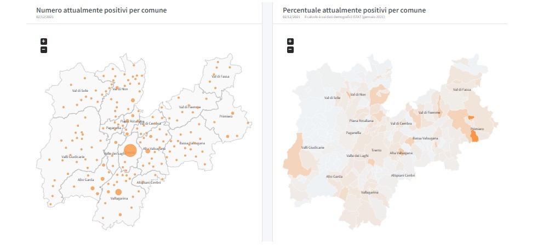Screen dimensions: 537x246
Task: Click the largest orange bubble near Valle dei Laghi
Action: click(x=130, y=150)
